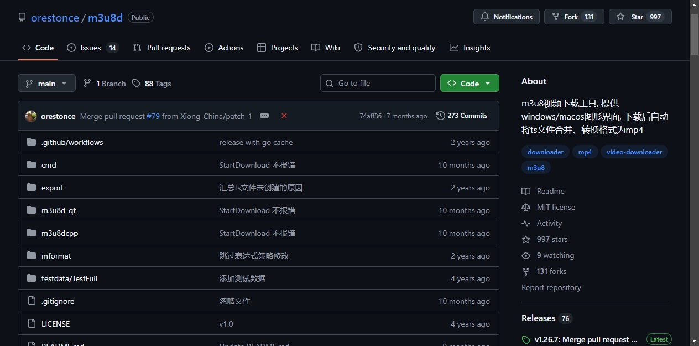Click Report repository
This screenshot has width=699, height=346.
tap(551, 287)
